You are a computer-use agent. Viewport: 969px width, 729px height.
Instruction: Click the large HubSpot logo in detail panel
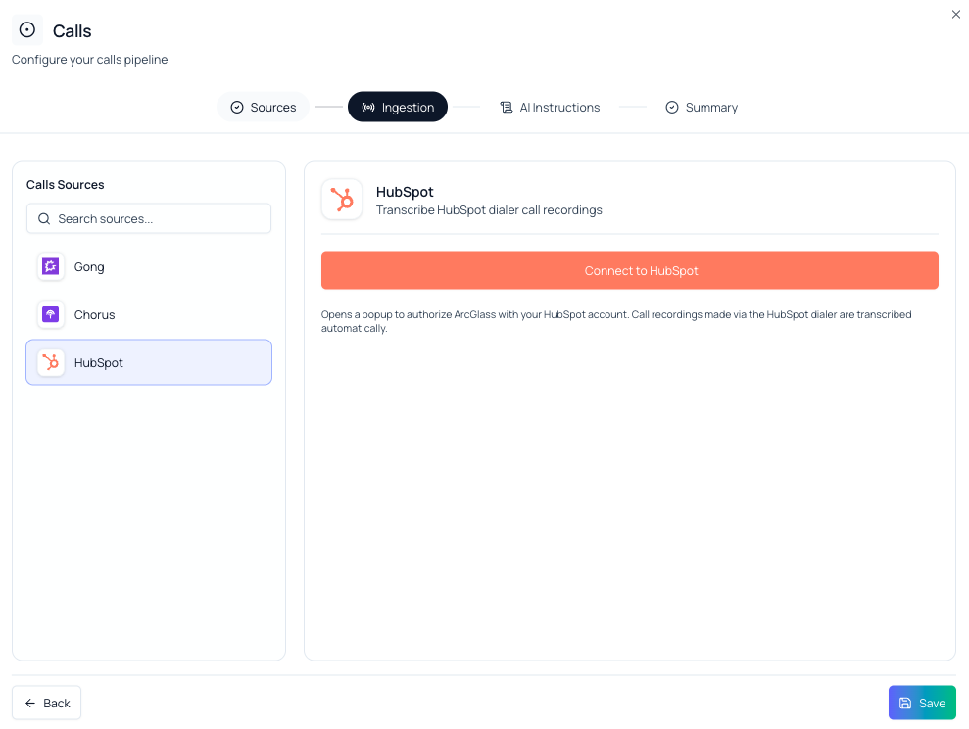pyautogui.click(x=342, y=200)
